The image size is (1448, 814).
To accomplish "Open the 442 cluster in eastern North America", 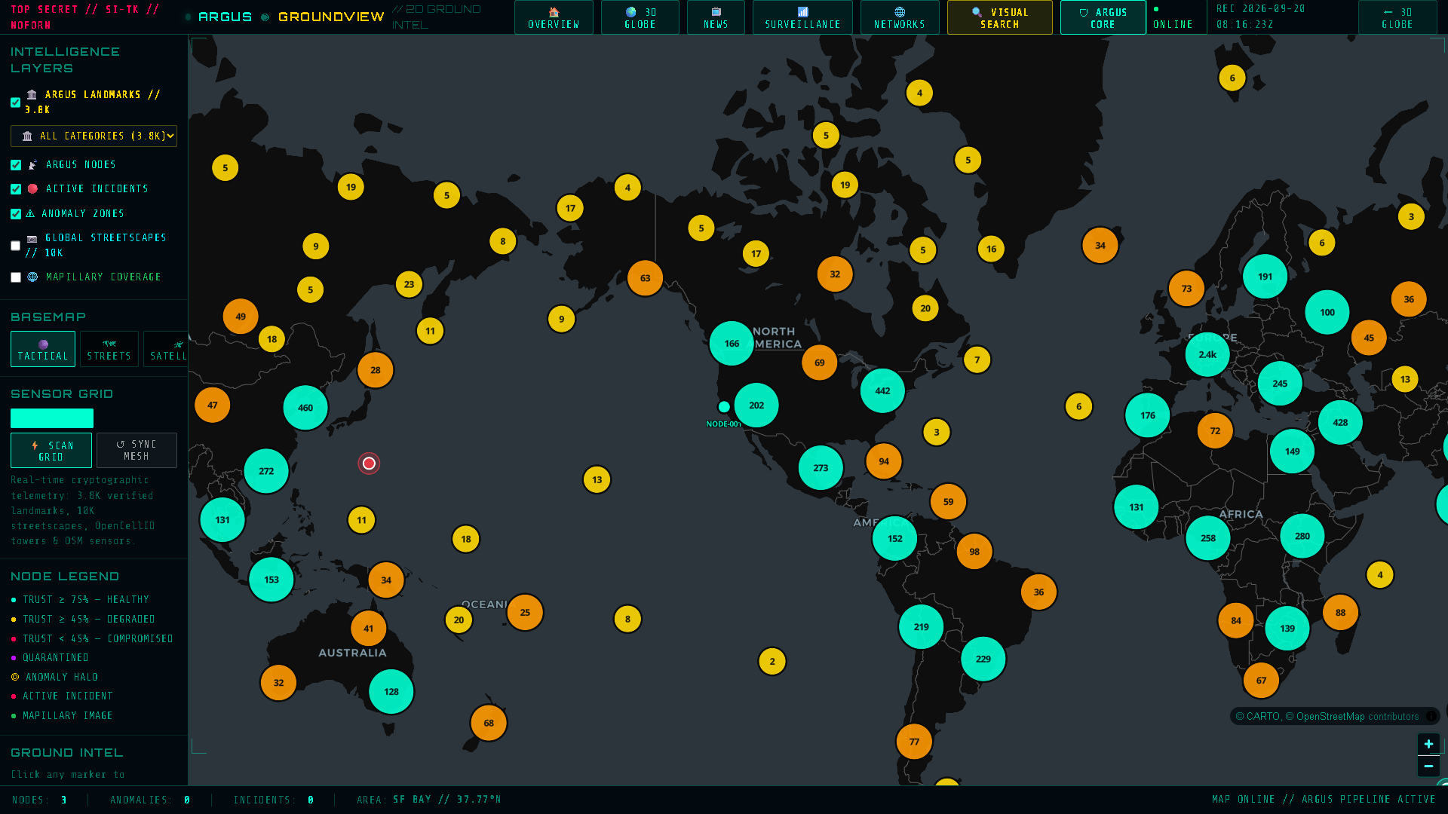I will [x=882, y=390].
